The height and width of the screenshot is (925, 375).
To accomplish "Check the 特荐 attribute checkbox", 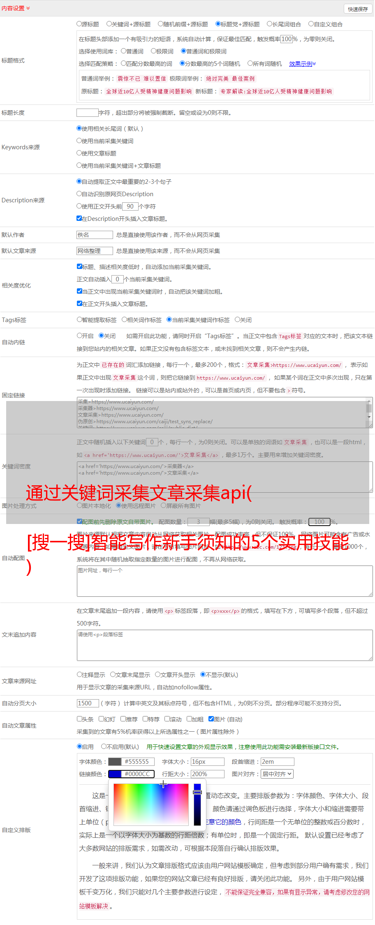I will [145, 719].
